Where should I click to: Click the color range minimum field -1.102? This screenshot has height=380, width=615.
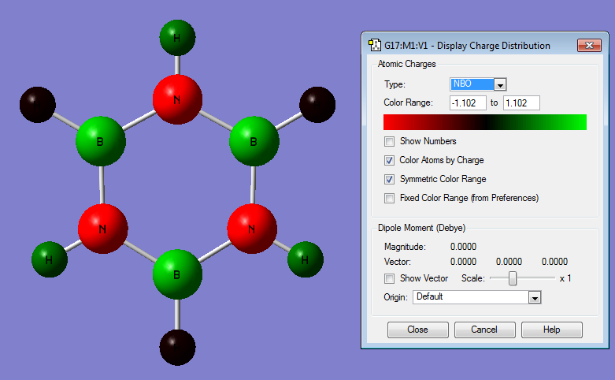(467, 103)
